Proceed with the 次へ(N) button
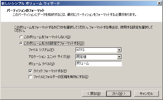The image size is (163, 100). [x=118, y=94]
